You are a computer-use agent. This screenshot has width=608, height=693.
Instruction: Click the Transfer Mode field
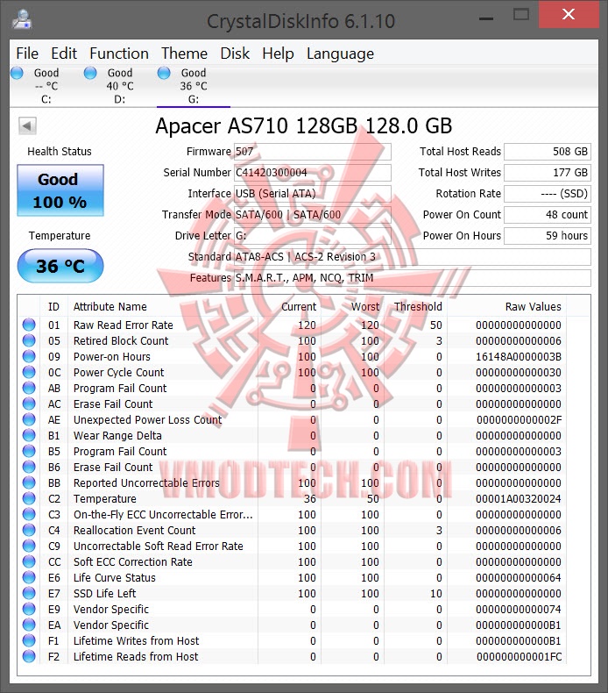(x=313, y=215)
